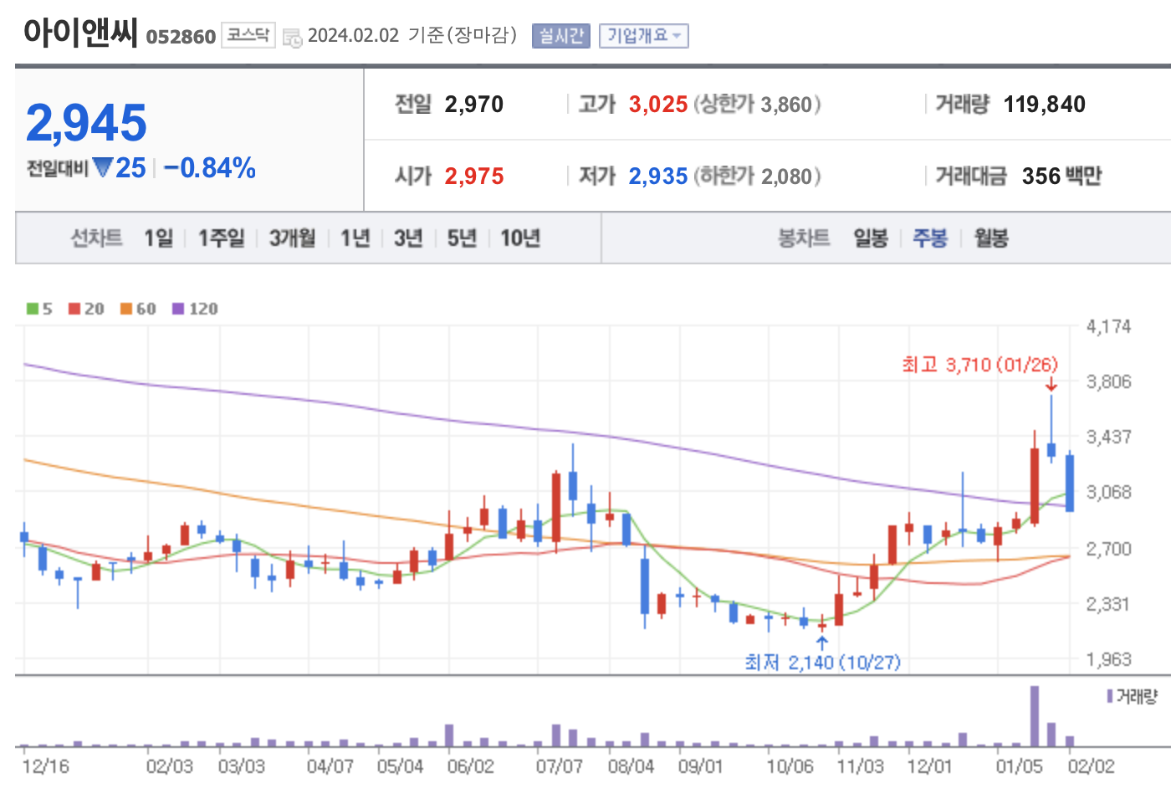Click the 07/07 date axis label

click(x=560, y=767)
